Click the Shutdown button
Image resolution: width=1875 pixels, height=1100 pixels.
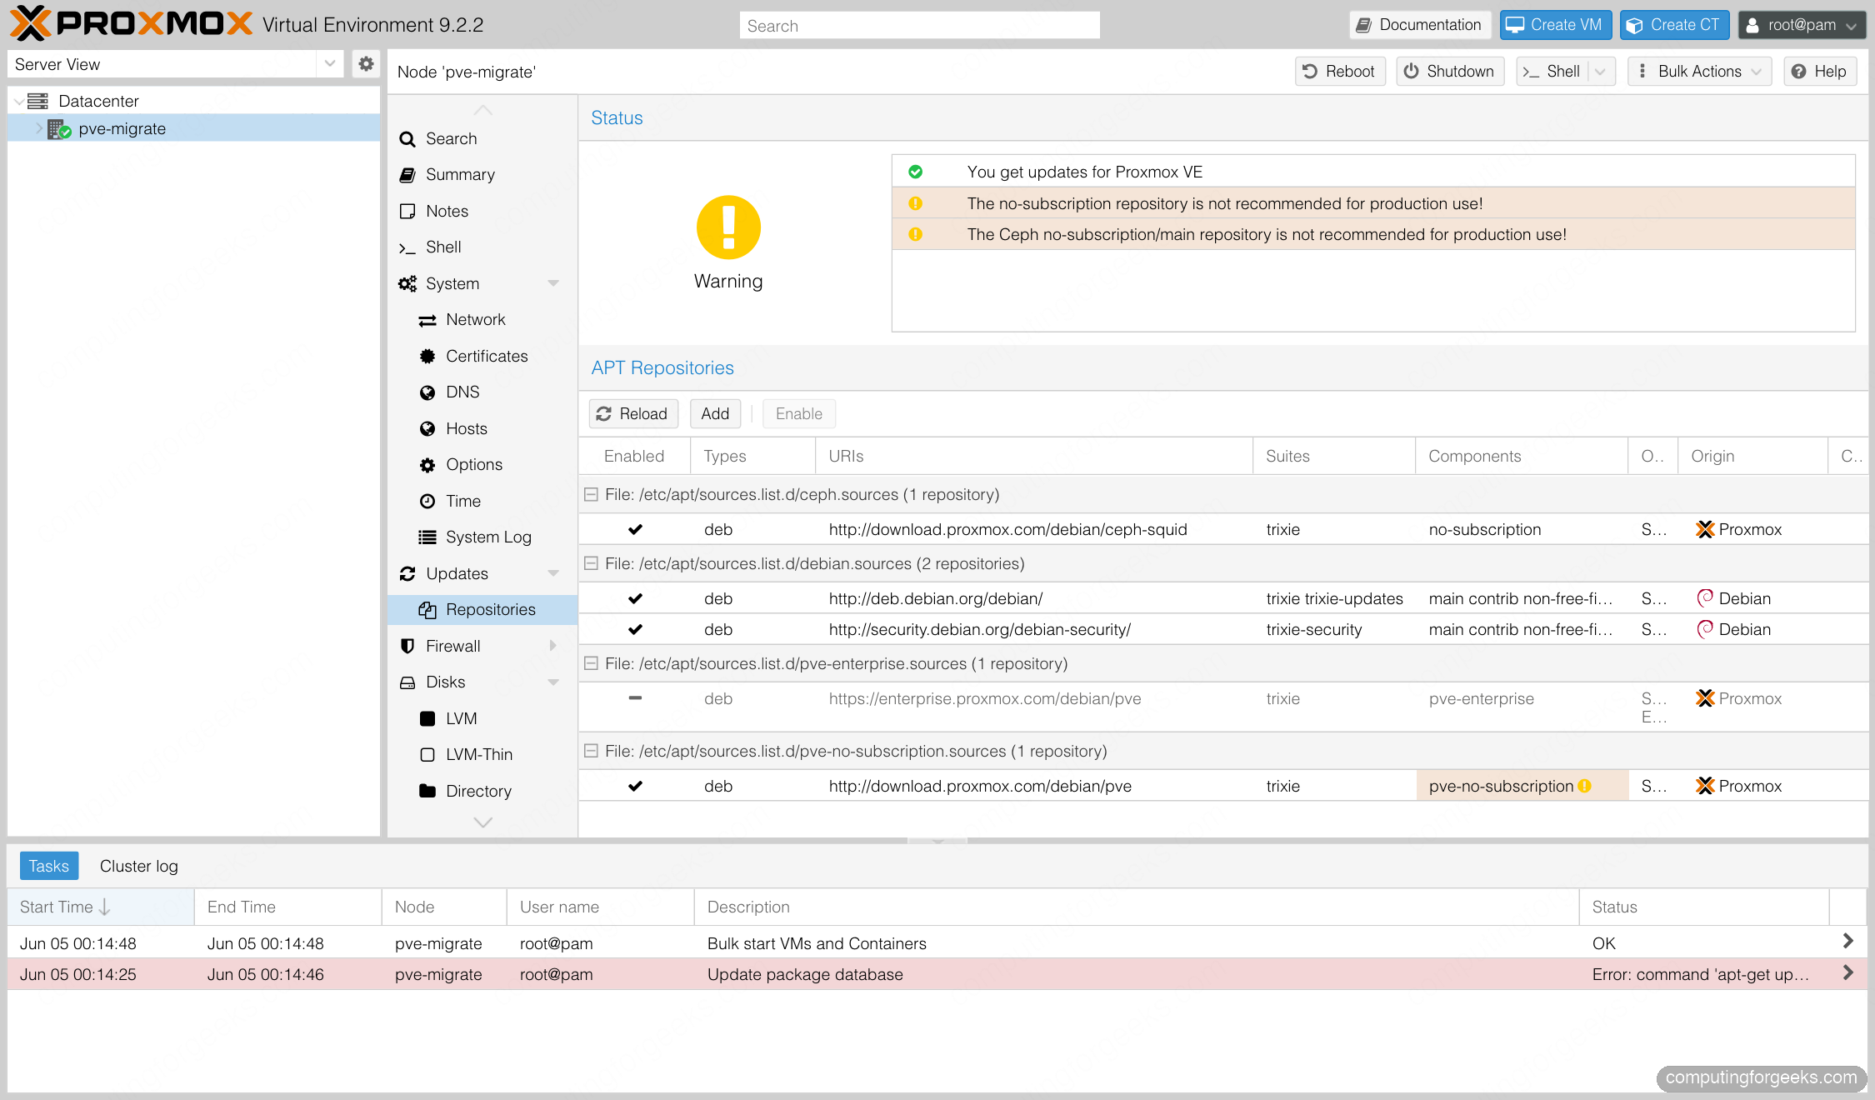tap(1450, 72)
